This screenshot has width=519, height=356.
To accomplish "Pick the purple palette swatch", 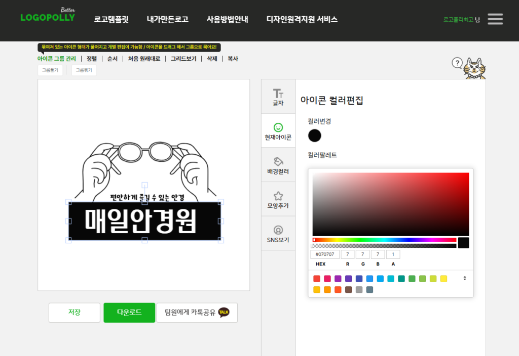I will pos(338,279).
